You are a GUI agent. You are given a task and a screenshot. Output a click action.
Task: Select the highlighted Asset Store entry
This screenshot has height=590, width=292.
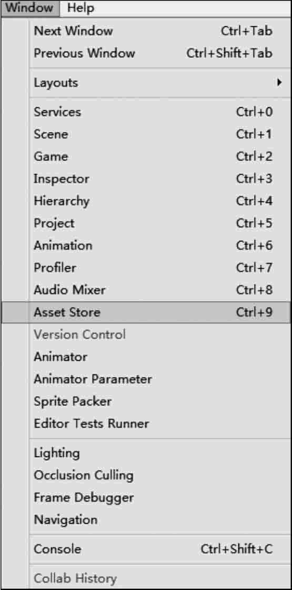pos(146,312)
